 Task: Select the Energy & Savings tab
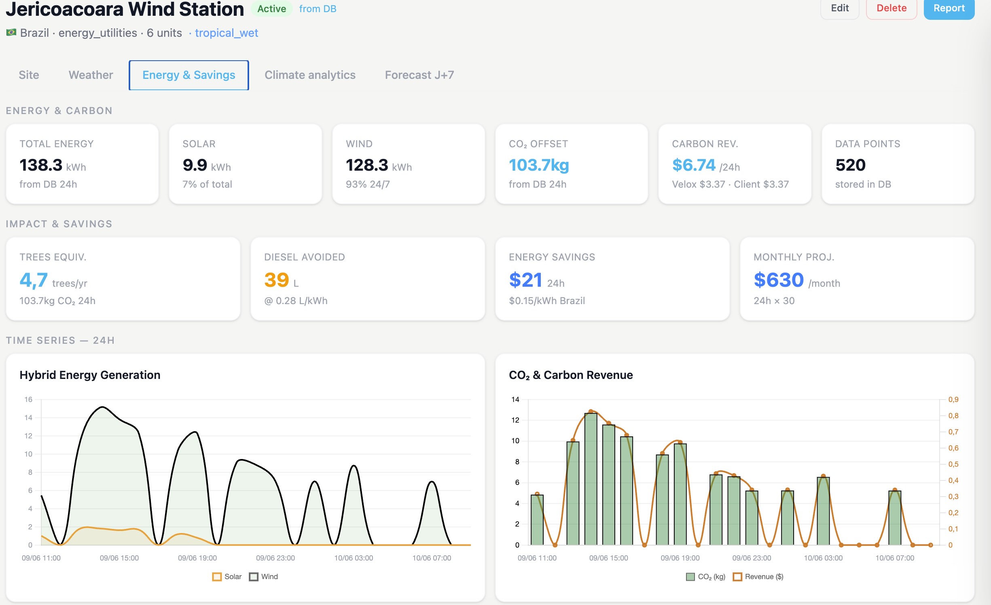point(188,75)
